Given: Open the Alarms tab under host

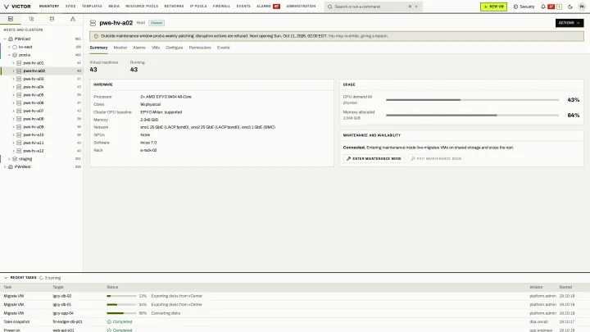Looking at the screenshot, I should coord(138,48).
